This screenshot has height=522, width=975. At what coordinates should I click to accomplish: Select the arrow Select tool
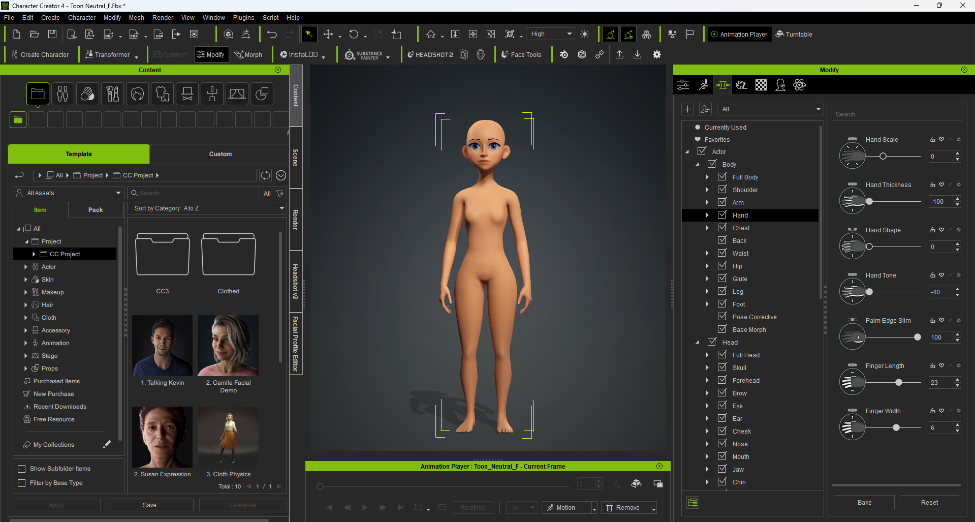pyautogui.click(x=309, y=34)
